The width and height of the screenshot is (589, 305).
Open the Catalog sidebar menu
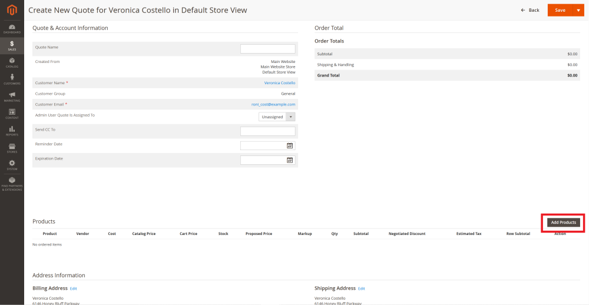12,63
